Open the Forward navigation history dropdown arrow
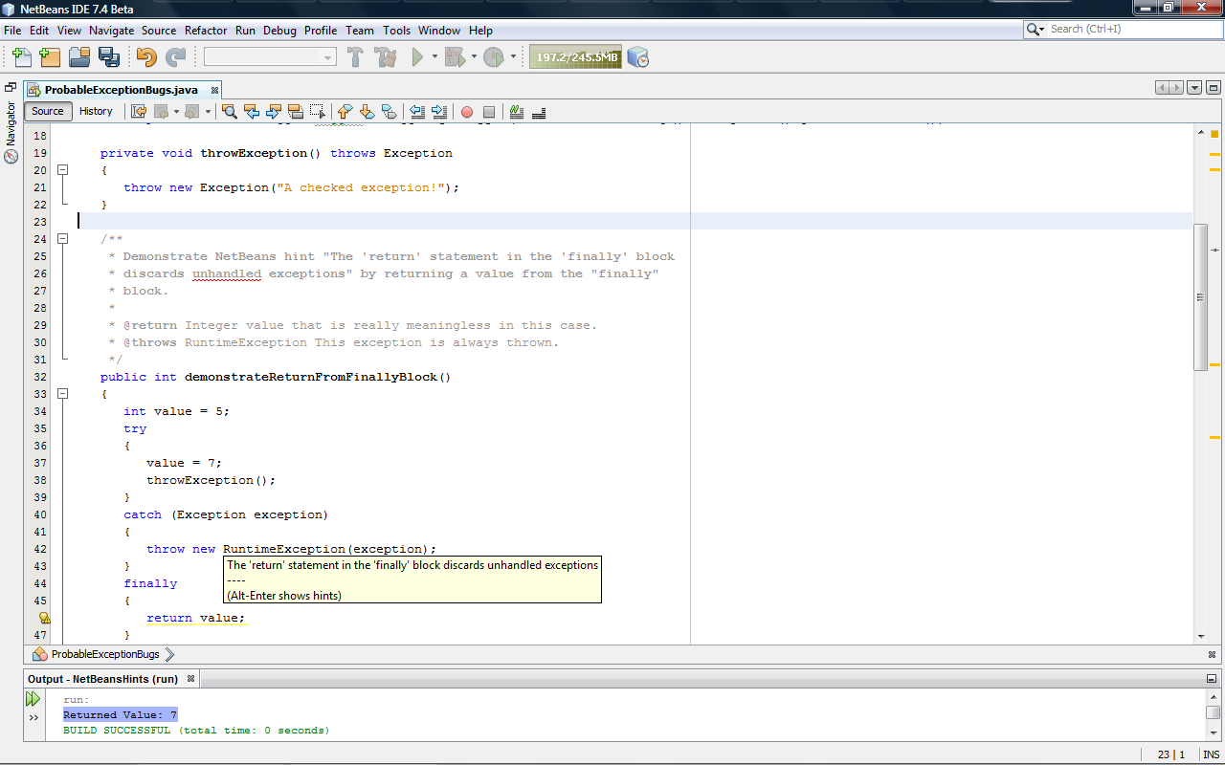The image size is (1225, 765). click(x=208, y=112)
